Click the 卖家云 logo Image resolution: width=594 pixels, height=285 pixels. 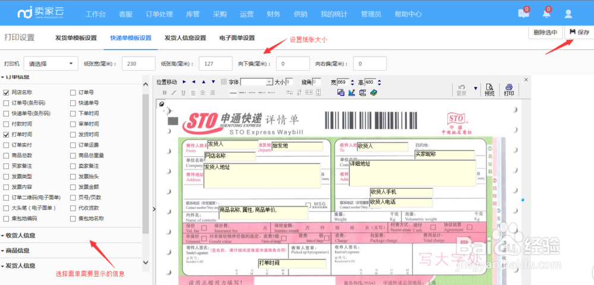pos(40,14)
